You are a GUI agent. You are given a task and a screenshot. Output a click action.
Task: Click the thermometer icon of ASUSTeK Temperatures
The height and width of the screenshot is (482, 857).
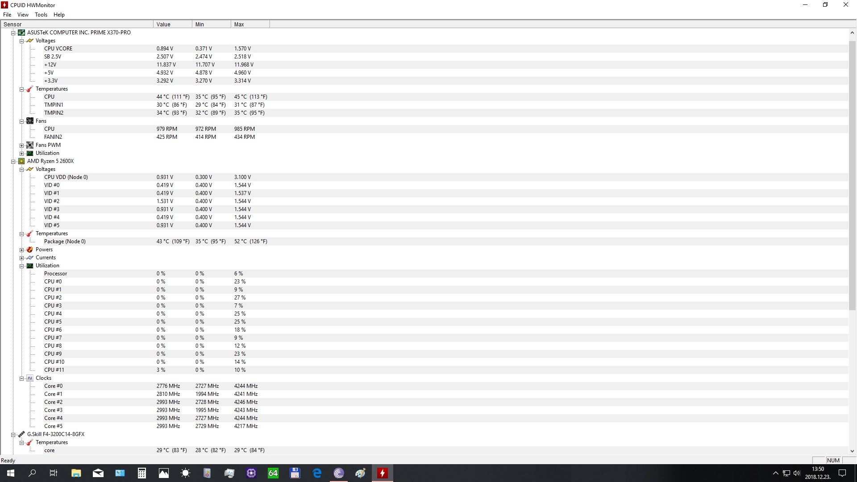(x=30, y=89)
